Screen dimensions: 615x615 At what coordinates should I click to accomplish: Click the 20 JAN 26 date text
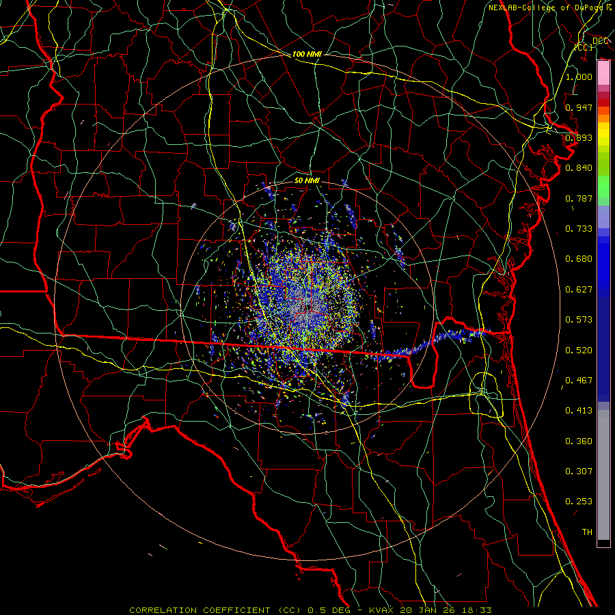428,610
